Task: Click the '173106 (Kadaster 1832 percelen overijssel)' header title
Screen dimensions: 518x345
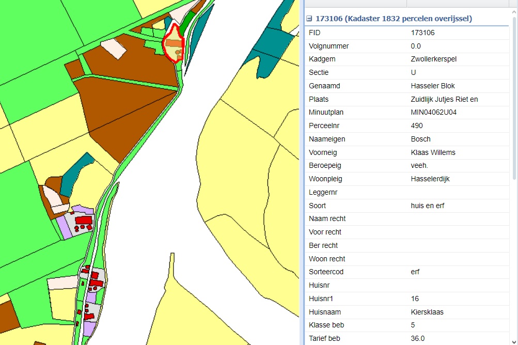Action: click(394, 19)
